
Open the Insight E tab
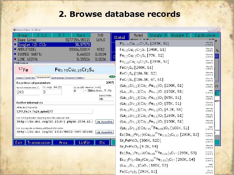[x=179, y=35]
